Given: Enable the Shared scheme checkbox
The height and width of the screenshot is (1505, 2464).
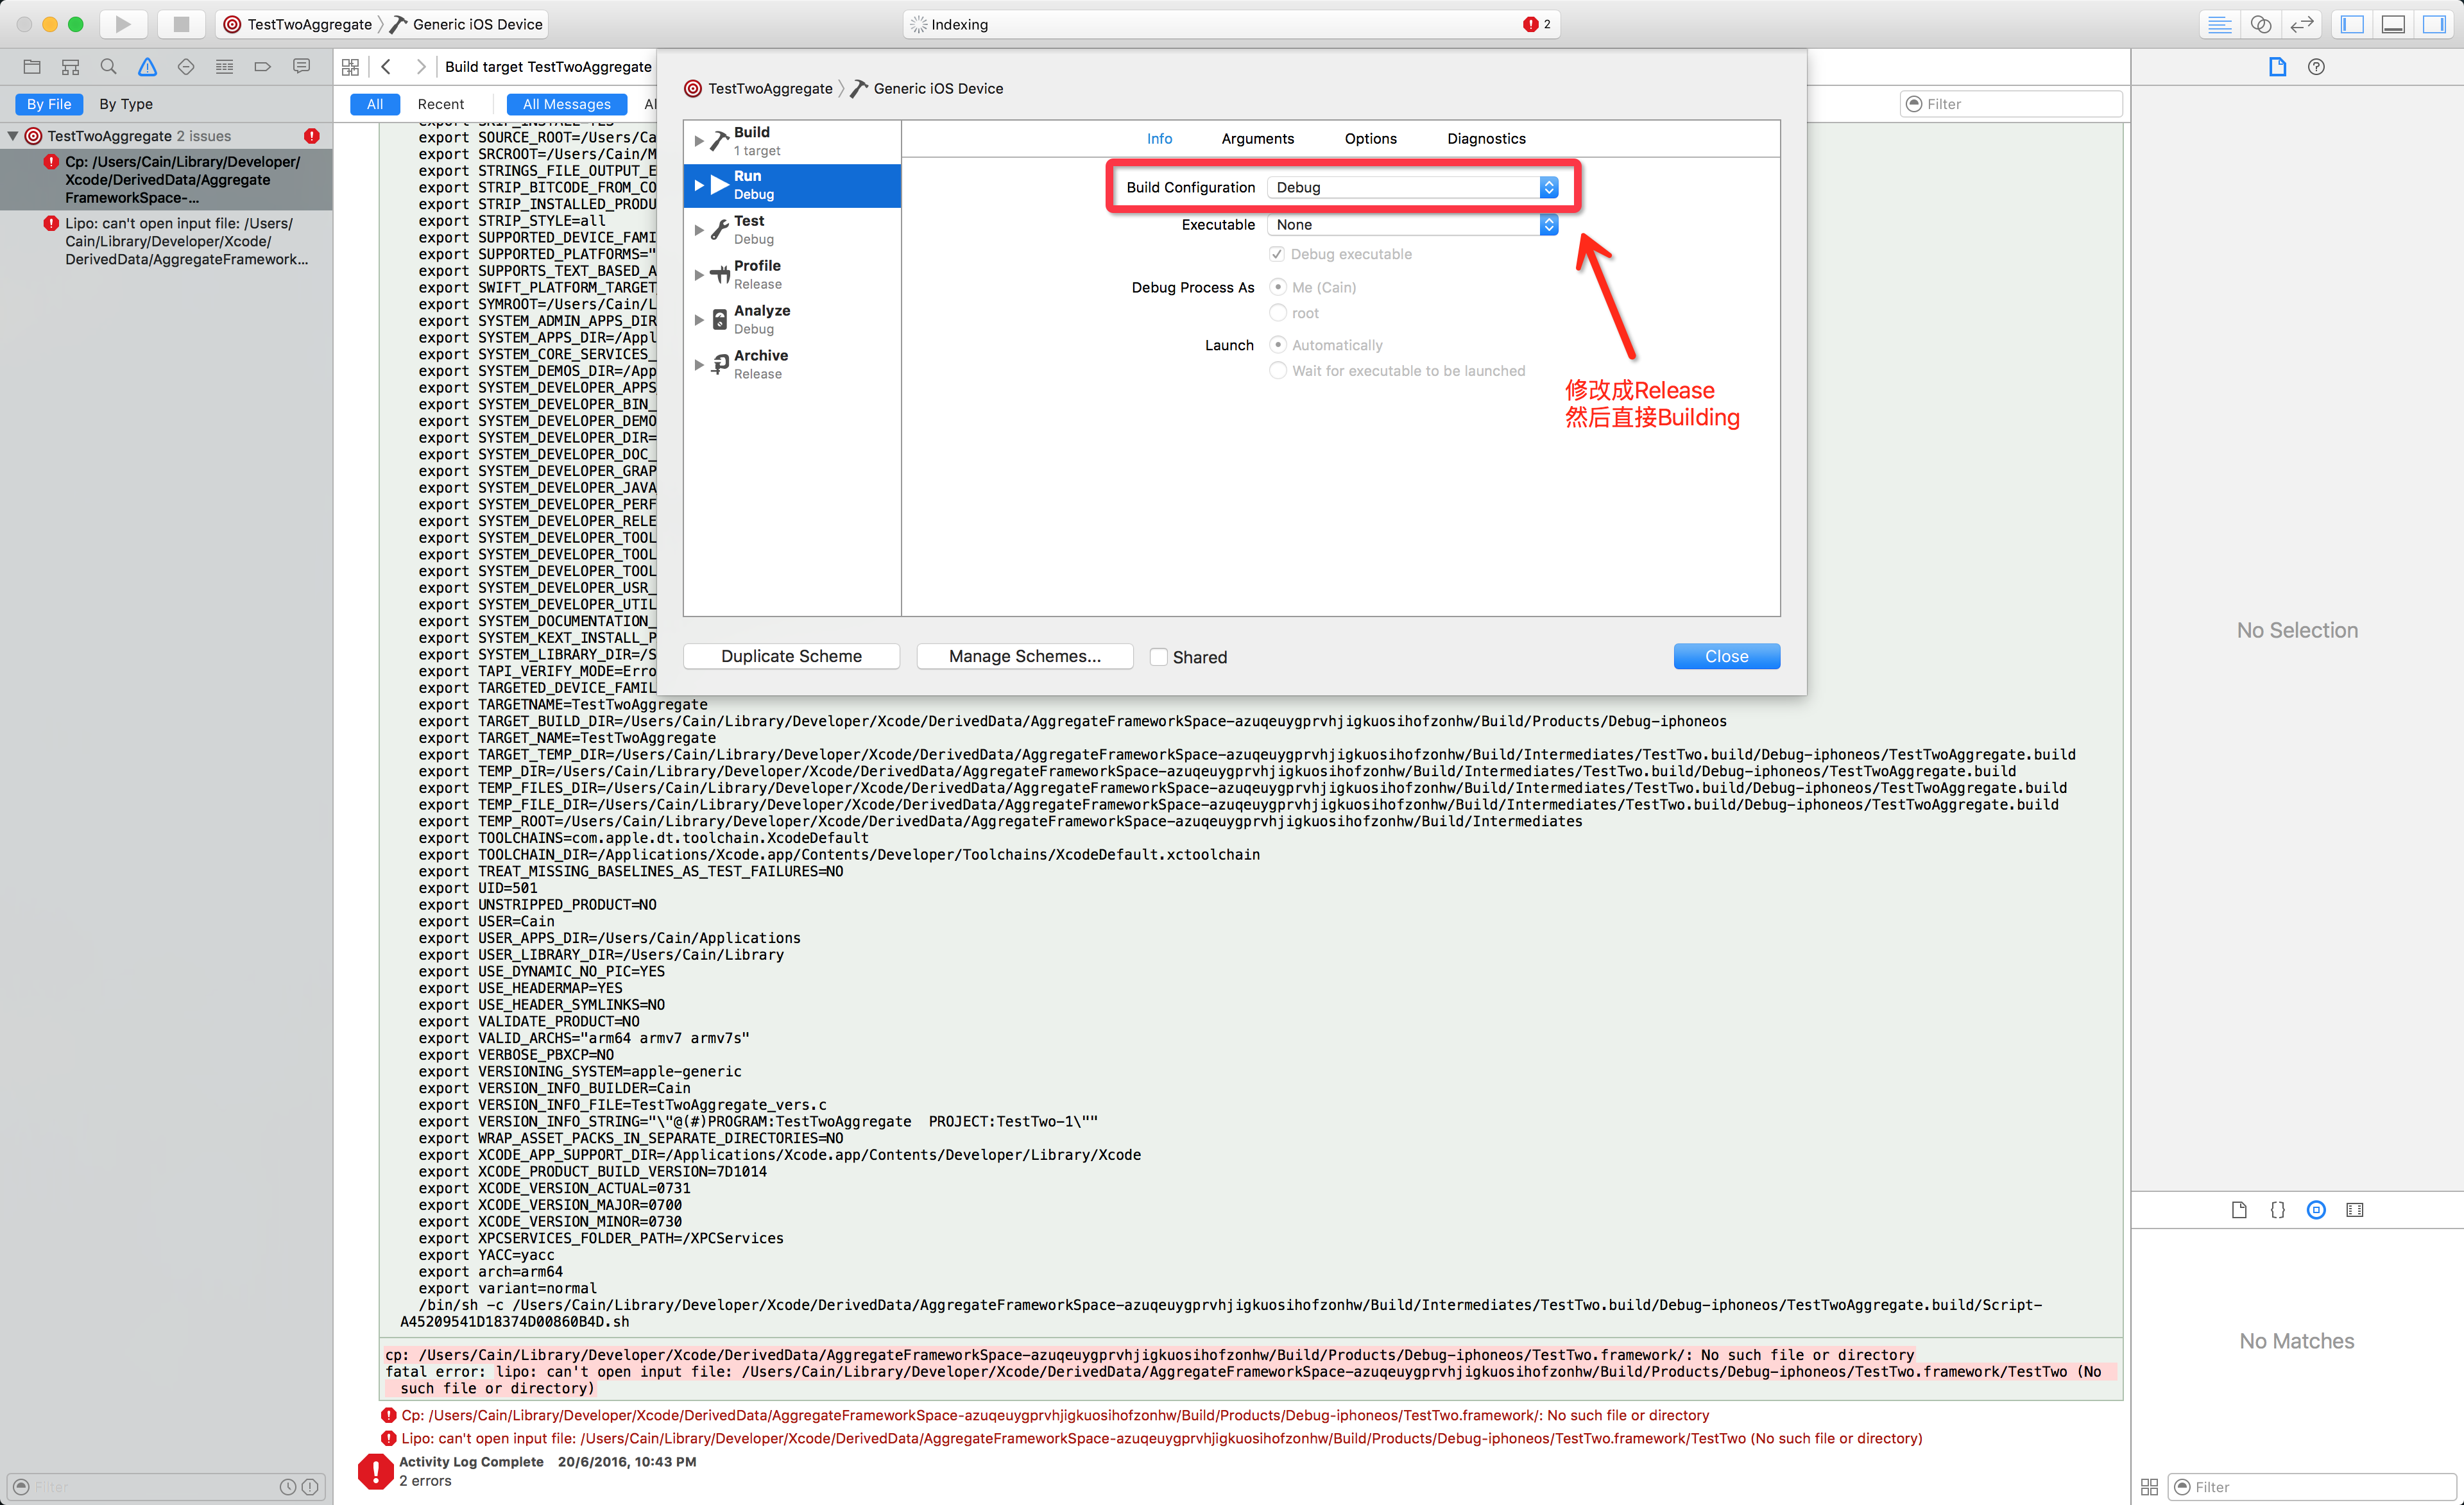Looking at the screenshot, I should pyautogui.click(x=1159, y=657).
